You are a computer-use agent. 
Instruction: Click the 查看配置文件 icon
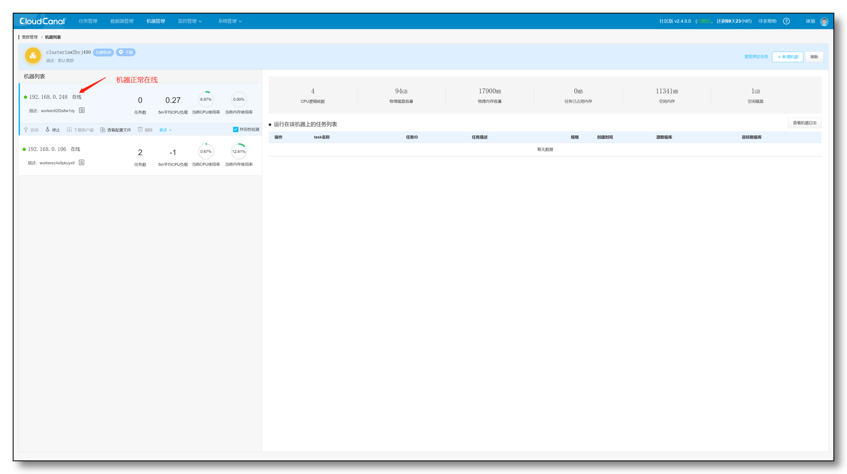click(103, 130)
